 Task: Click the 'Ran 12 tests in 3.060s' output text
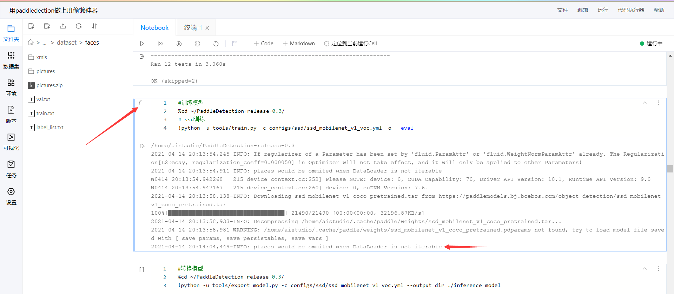click(x=188, y=64)
